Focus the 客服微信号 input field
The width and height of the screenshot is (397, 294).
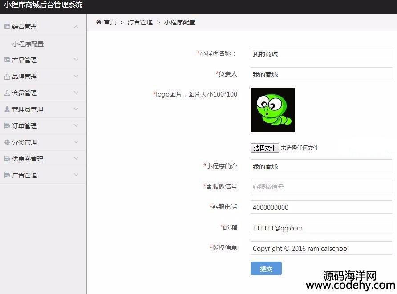coord(321,187)
